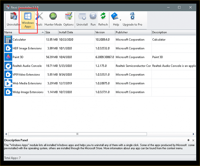
Task: Click the HEIF Image Extensions icon
Action: coord(8,48)
